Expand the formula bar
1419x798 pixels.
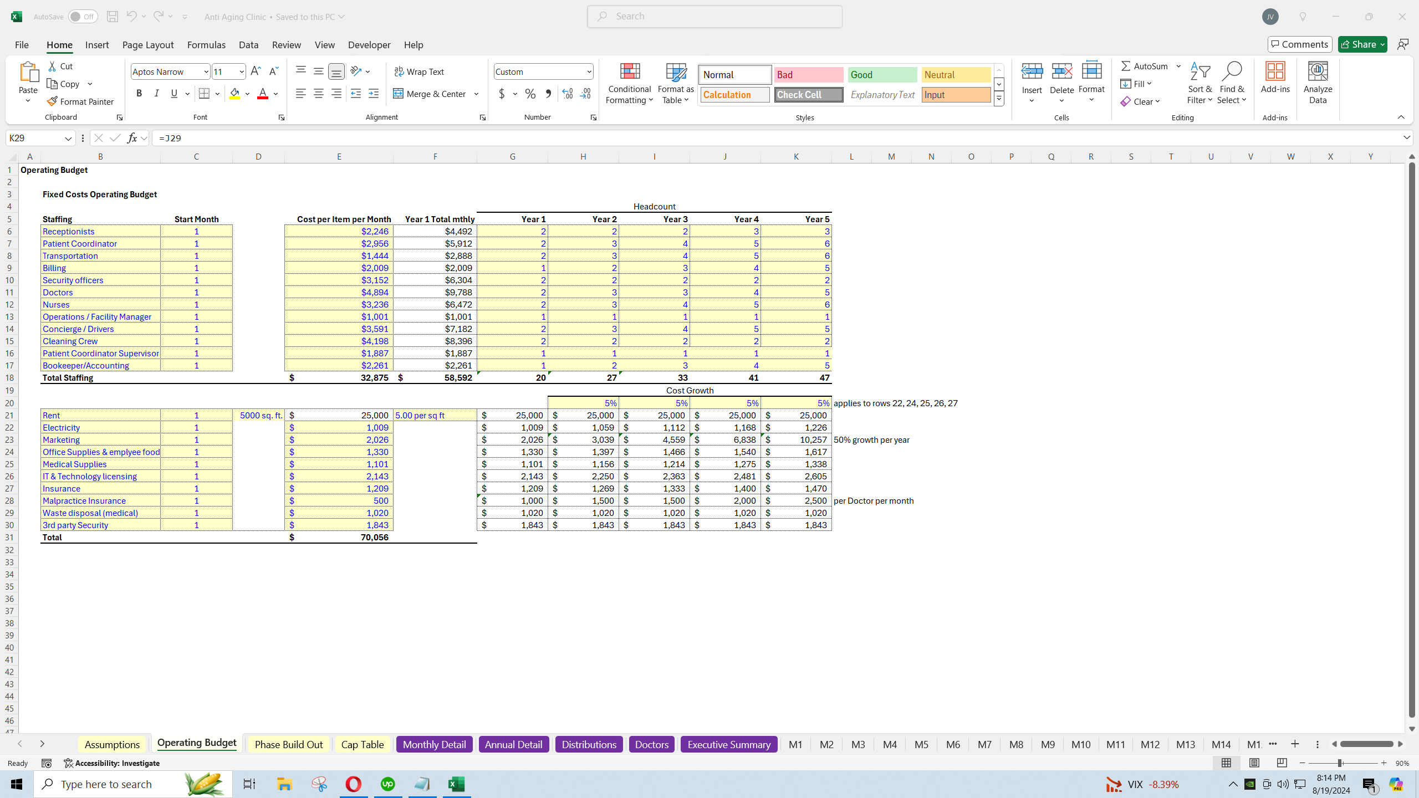(1407, 137)
